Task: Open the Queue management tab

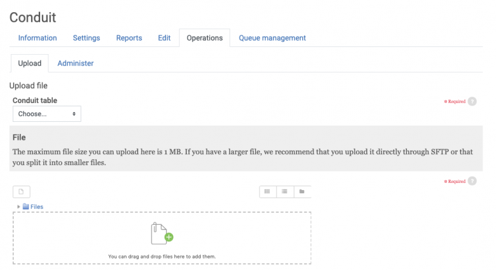Action: click(x=272, y=38)
